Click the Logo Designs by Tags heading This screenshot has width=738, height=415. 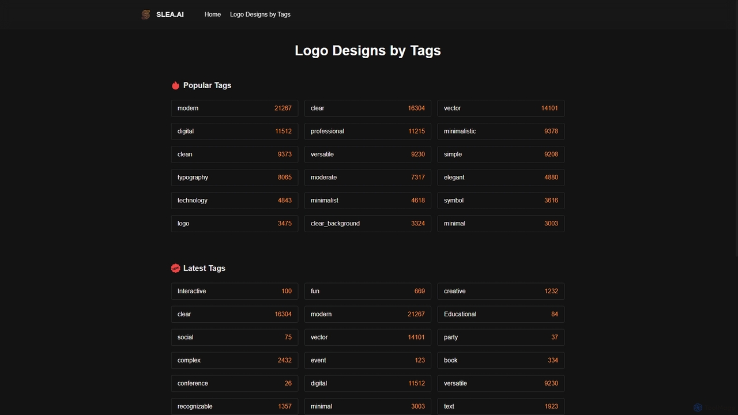click(x=368, y=51)
